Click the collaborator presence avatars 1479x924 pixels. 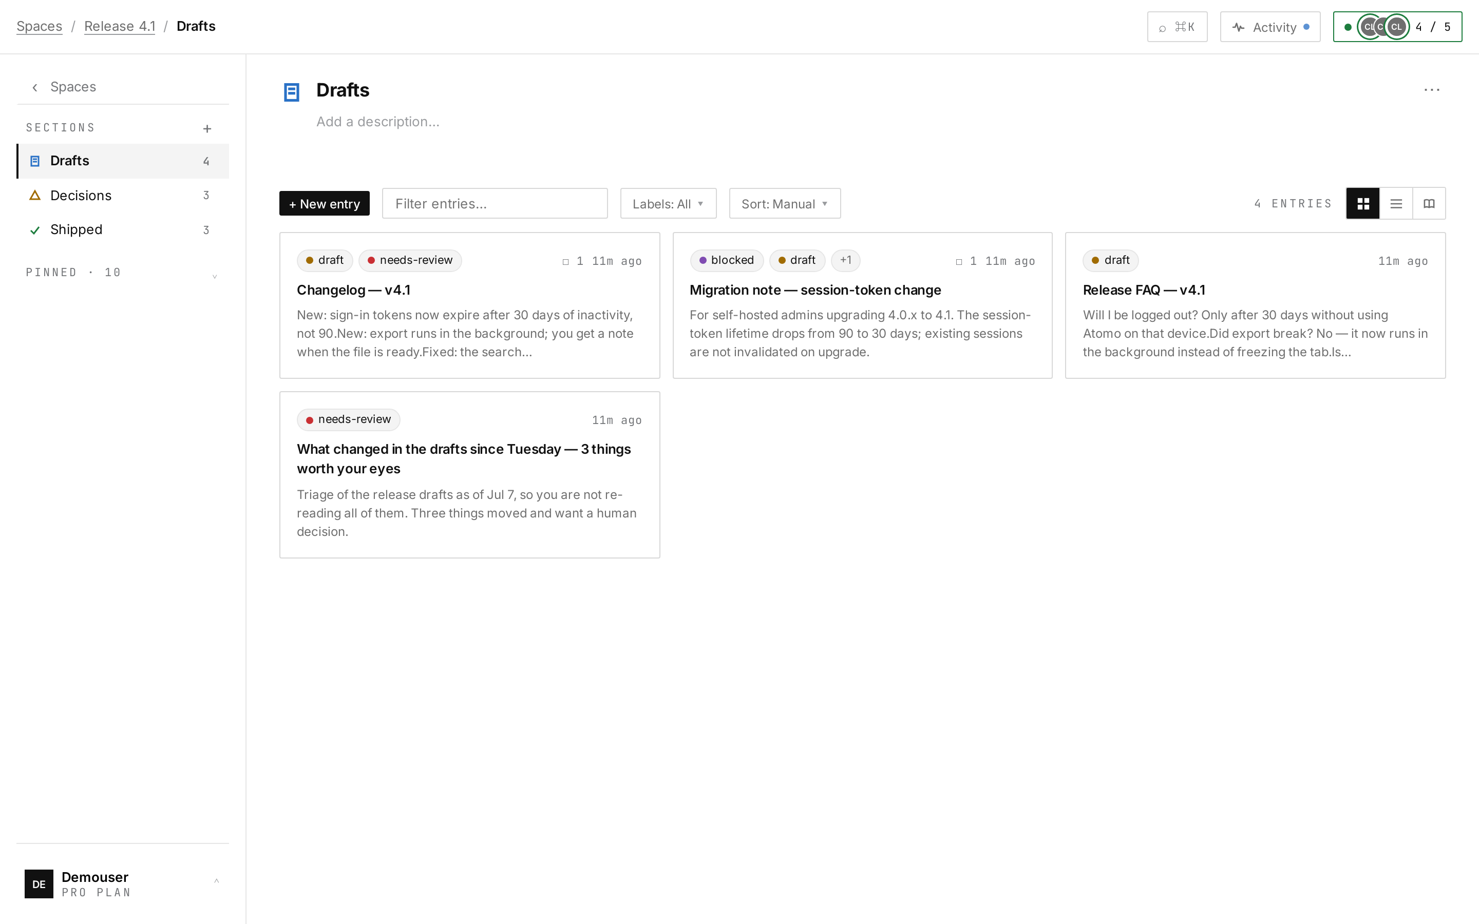1383,27
